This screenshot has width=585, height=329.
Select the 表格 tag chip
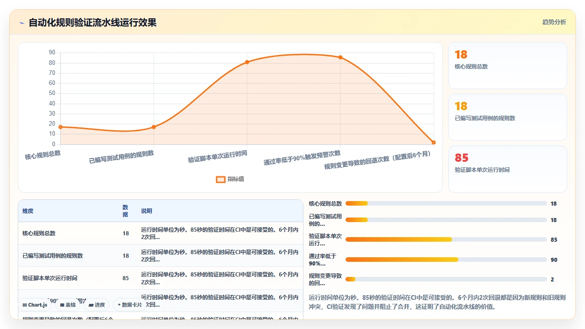(x=68, y=305)
